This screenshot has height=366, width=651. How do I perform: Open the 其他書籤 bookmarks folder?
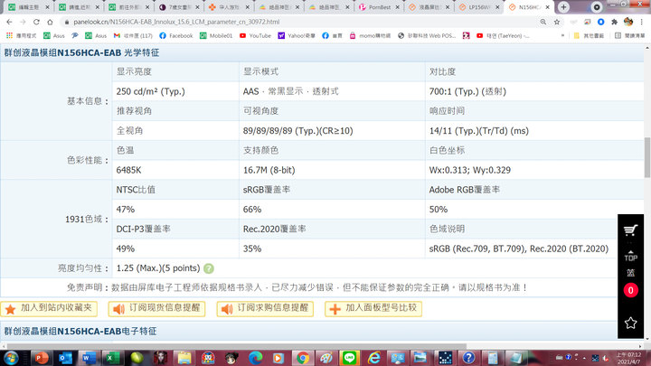click(589, 35)
